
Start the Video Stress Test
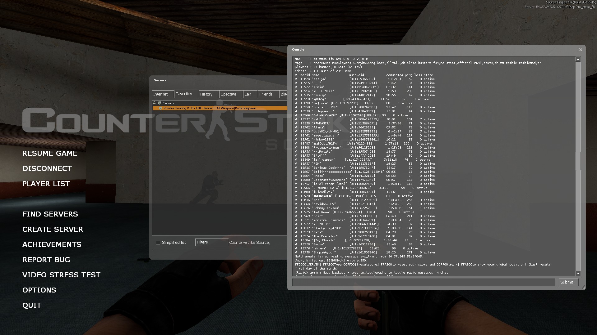[x=61, y=275]
